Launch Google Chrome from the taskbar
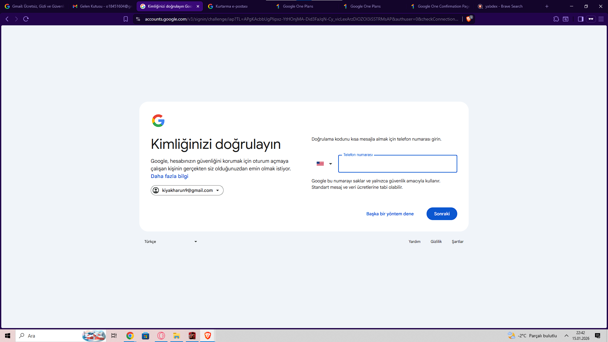 (130, 336)
